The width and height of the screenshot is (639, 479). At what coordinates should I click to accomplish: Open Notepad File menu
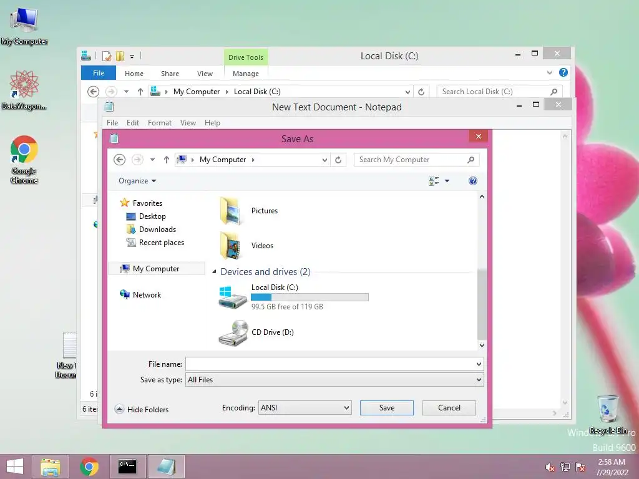click(112, 123)
